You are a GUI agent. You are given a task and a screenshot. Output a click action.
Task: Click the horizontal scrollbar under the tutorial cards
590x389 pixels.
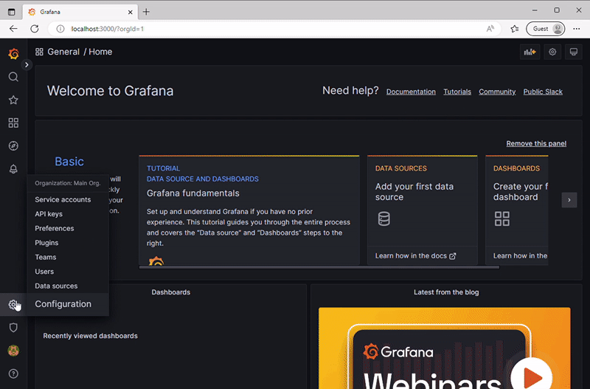319,267
